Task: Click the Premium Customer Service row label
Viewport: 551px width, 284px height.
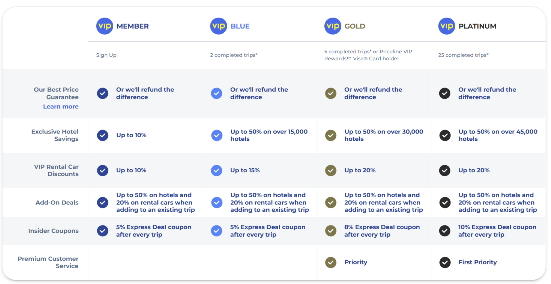Action: click(48, 262)
